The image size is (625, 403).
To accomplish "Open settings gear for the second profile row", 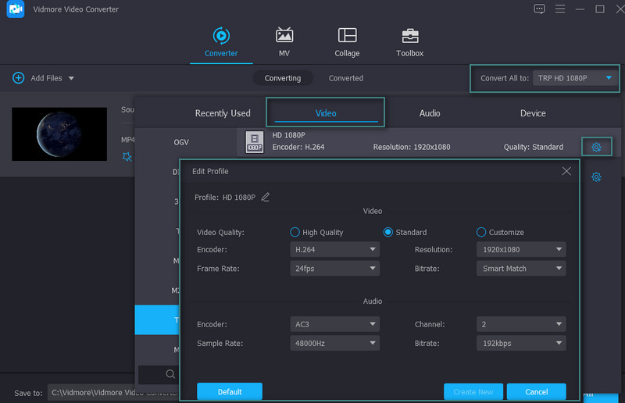I will pos(596,177).
